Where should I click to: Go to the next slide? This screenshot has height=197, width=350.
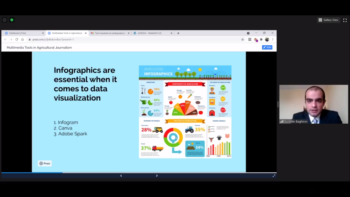coord(157,176)
